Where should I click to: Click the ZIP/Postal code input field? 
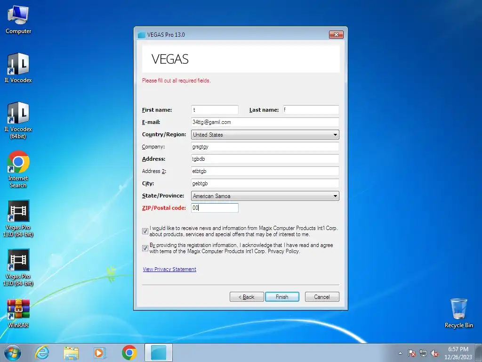[215, 208]
